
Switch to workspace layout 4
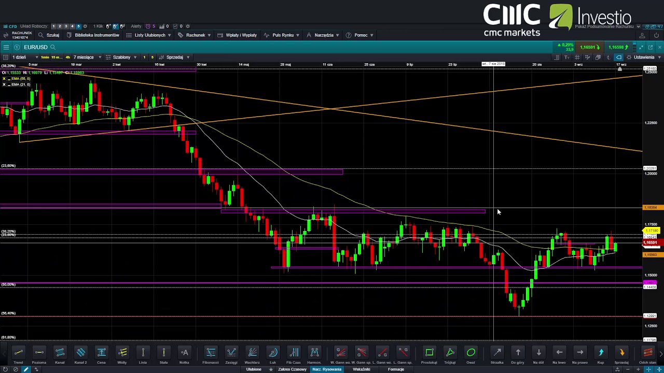[x=72, y=26]
